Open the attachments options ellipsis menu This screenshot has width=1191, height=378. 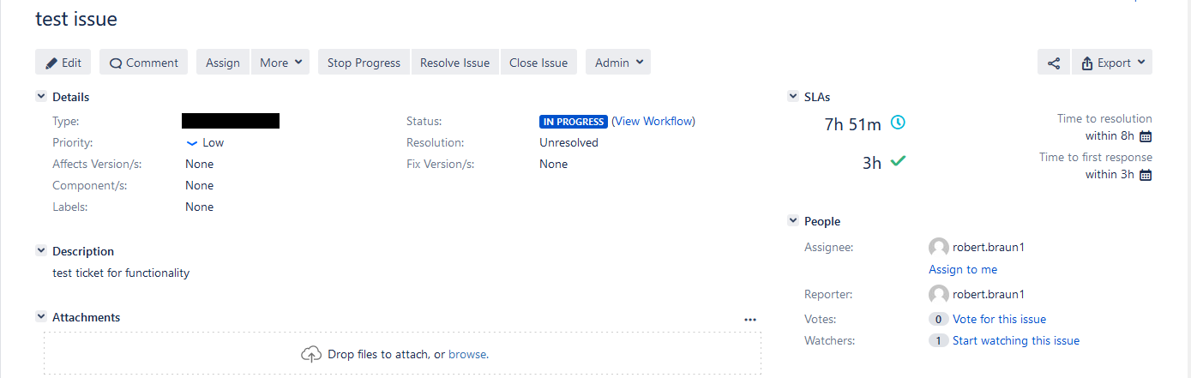751,320
